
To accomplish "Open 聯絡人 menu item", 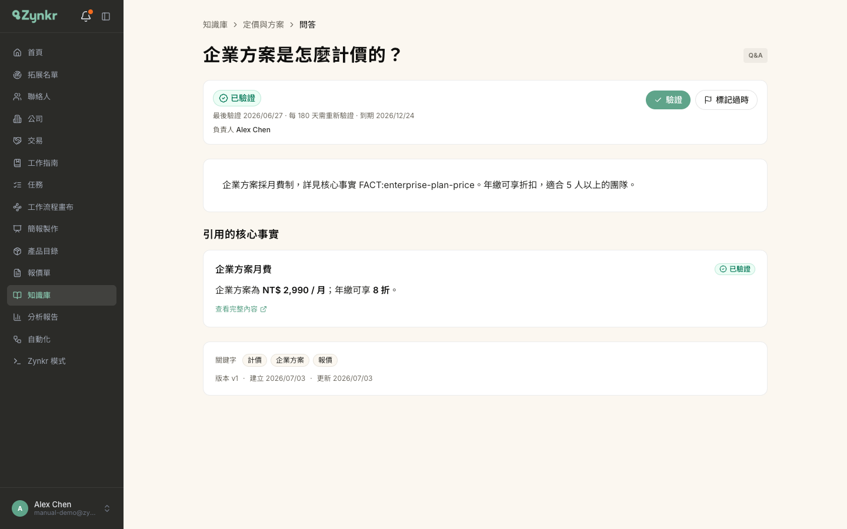I will (62, 96).
